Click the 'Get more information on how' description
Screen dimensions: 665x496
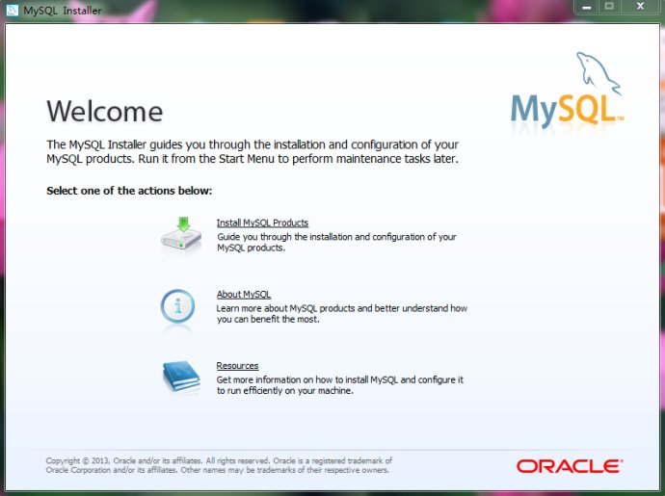coord(339,385)
